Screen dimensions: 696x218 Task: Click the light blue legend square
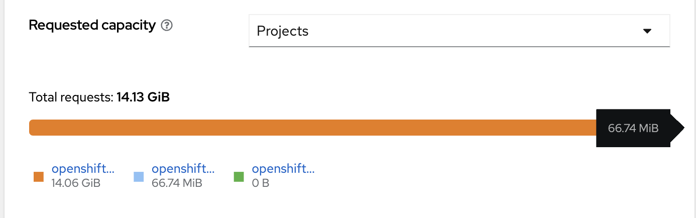coord(139,177)
